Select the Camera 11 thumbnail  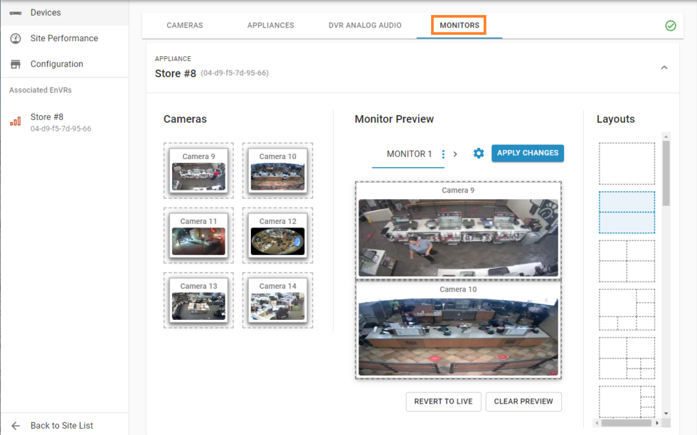[x=198, y=235]
